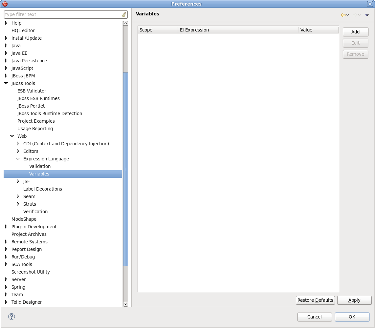
Task: Click the back navigation arrow icon
Action: 343,15
